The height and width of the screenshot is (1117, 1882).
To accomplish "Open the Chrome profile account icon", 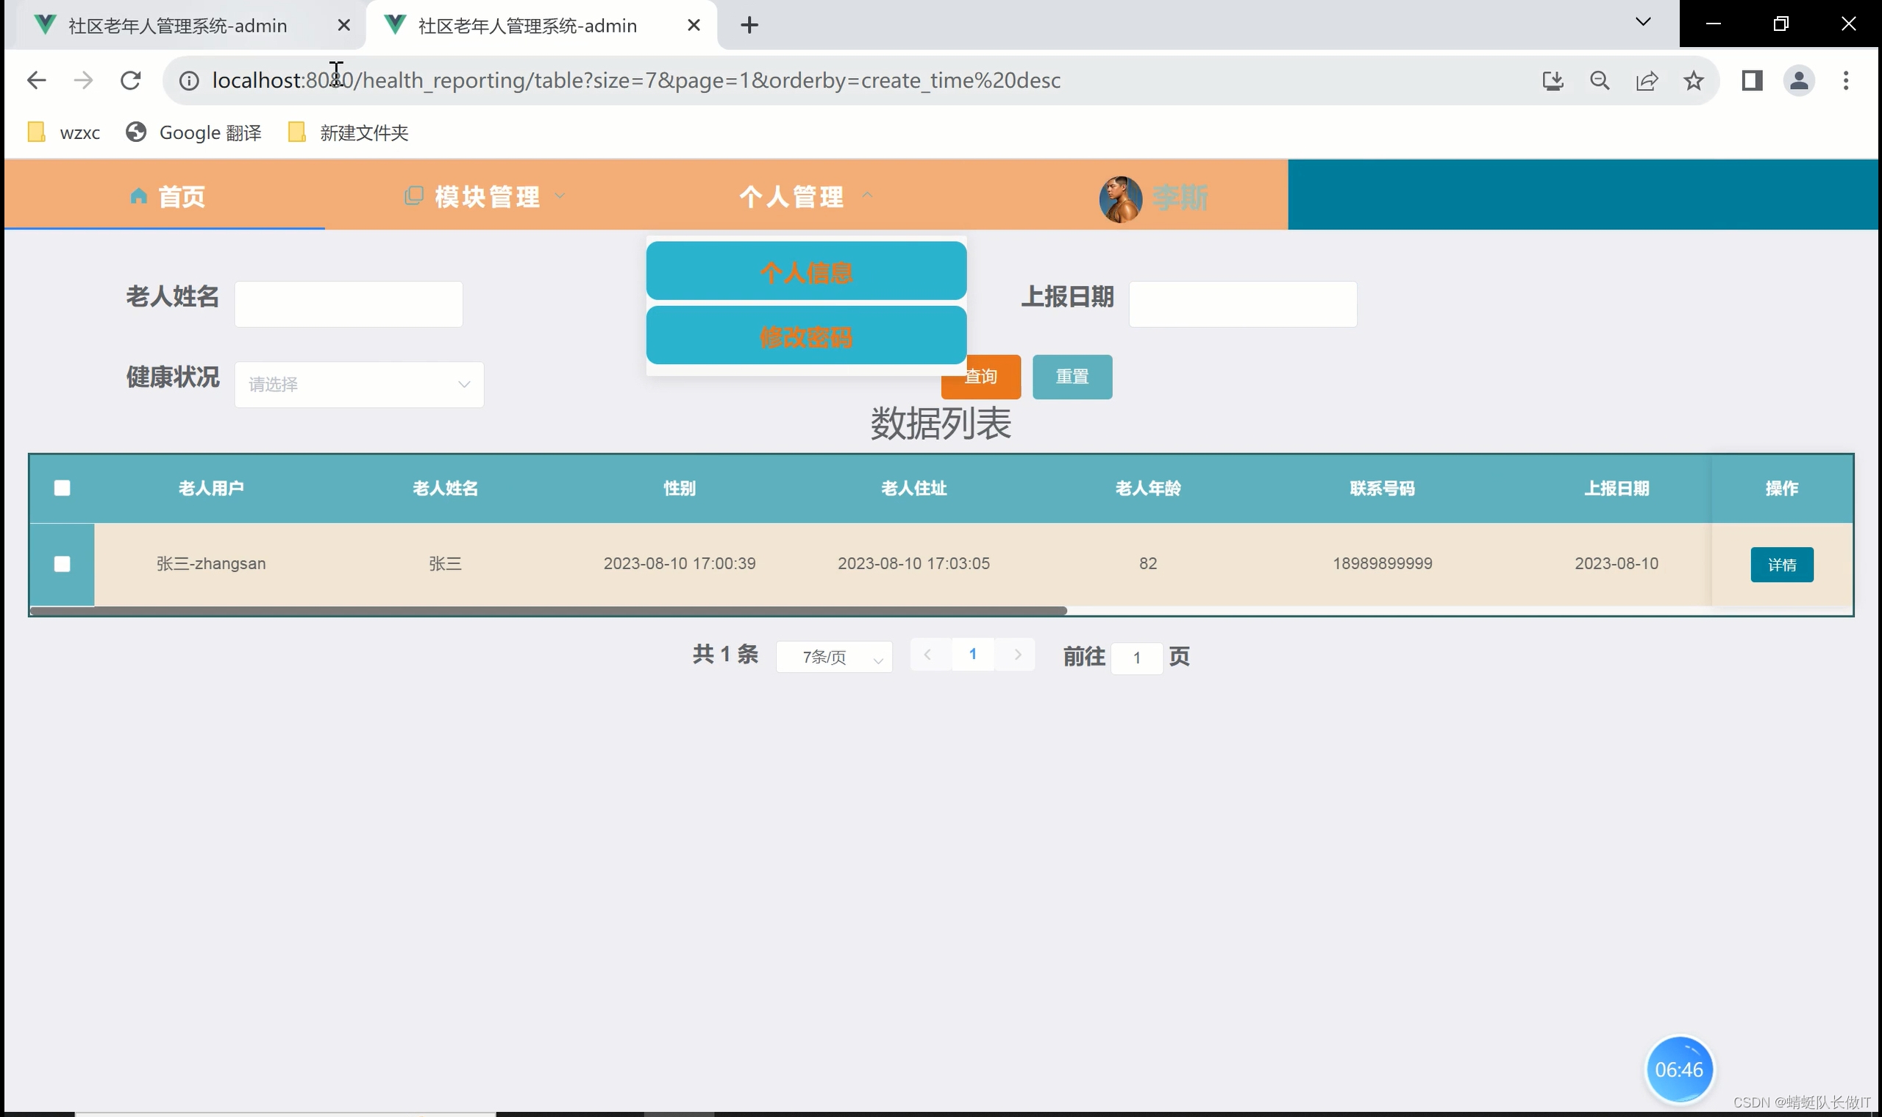I will 1798,79.
